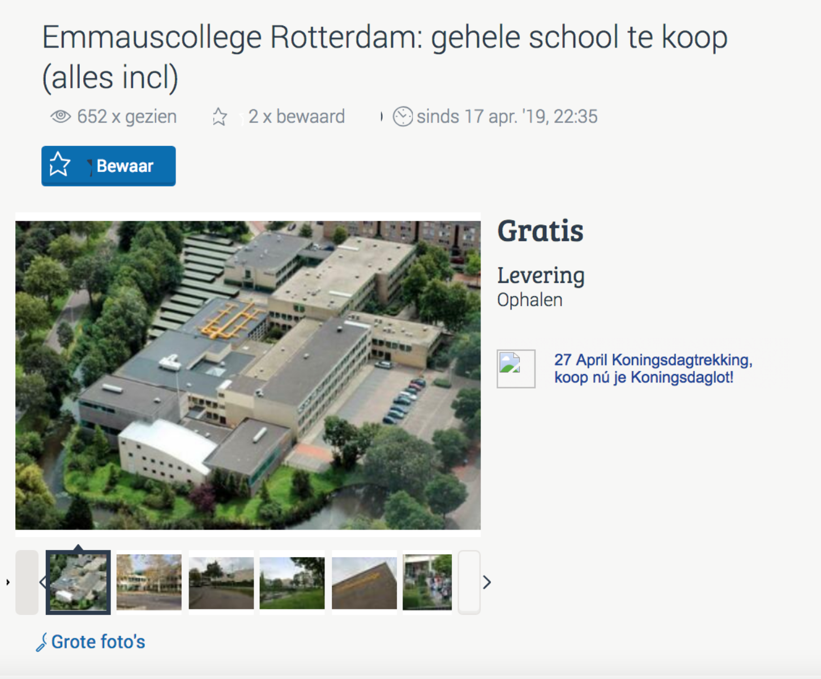Viewport: 821px width, 679px height.
Task: Select the thumbnail showing the green lawn and pond
Action: coord(292,582)
